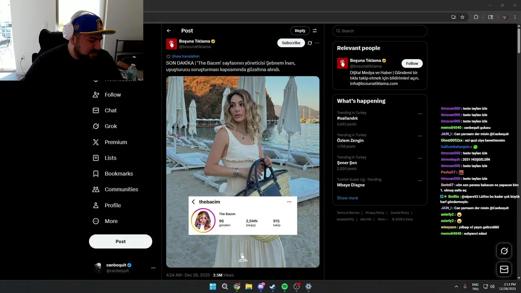
Task: Open the Özlem Zengin trending topic
Action: 380,140
